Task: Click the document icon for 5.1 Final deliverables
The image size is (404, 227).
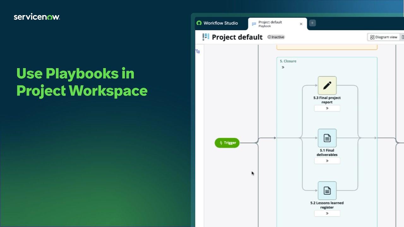Action: click(x=327, y=138)
